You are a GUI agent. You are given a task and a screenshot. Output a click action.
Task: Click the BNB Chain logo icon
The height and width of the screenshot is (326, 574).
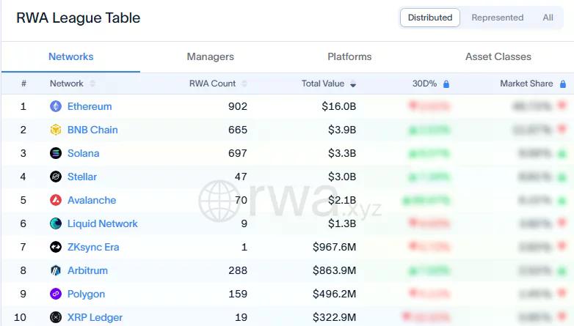pyautogui.click(x=56, y=130)
